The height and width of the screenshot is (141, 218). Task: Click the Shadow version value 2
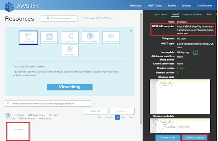point(178,73)
